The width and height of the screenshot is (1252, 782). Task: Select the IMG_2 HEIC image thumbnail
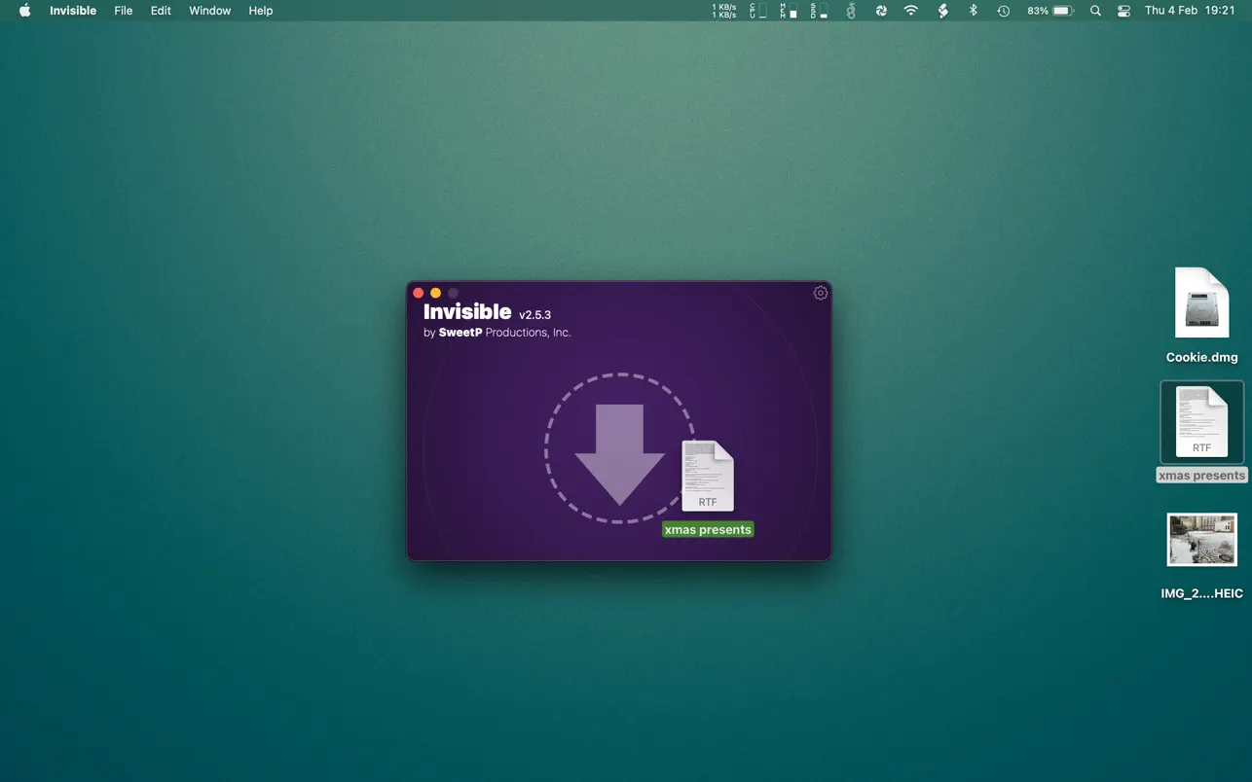(x=1201, y=540)
